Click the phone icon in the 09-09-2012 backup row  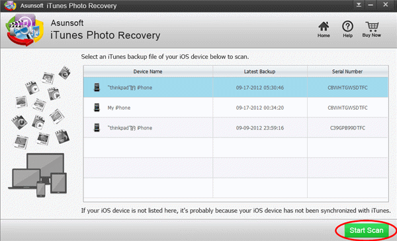click(x=97, y=127)
